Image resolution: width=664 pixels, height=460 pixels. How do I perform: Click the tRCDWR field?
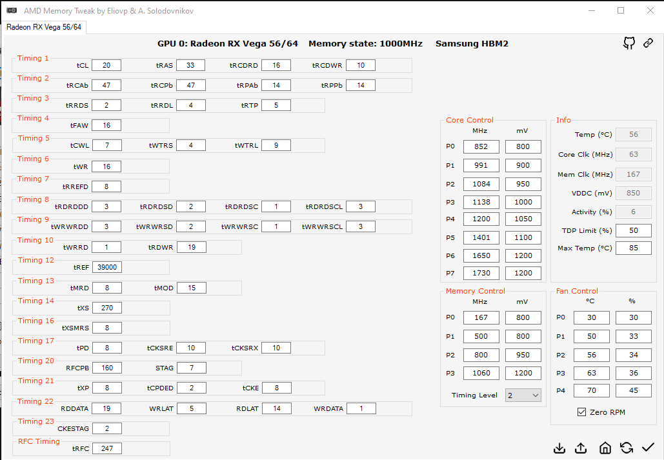[361, 65]
